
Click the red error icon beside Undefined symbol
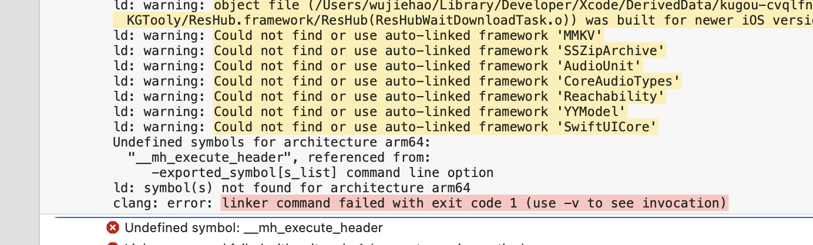[x=113, y=228]
